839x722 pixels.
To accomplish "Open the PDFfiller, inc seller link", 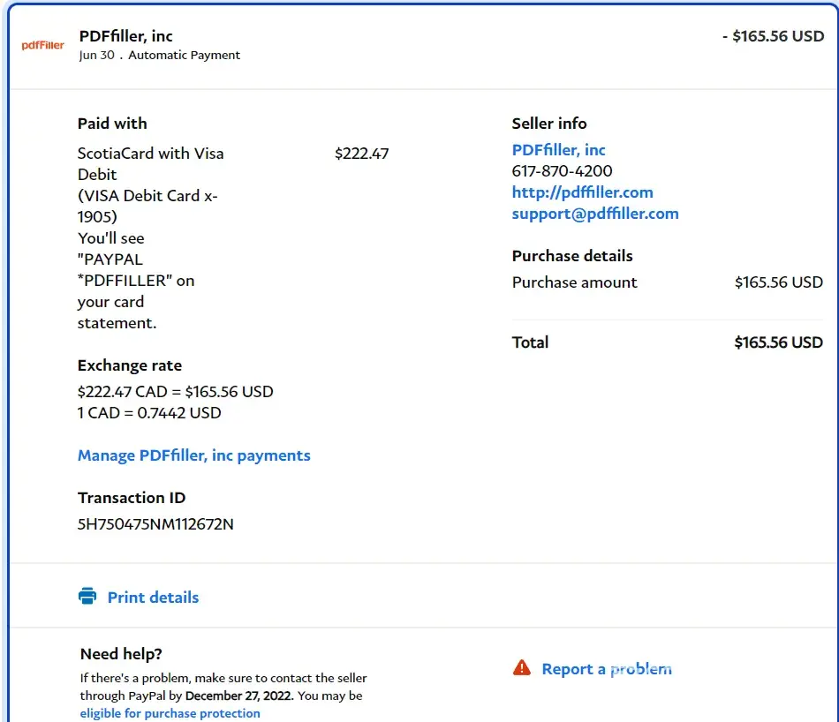I will coord(558,150).
